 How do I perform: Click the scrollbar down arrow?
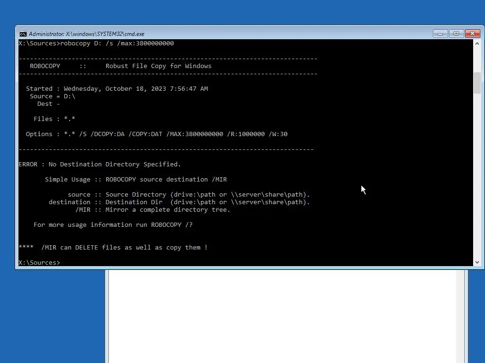point(477,262)
